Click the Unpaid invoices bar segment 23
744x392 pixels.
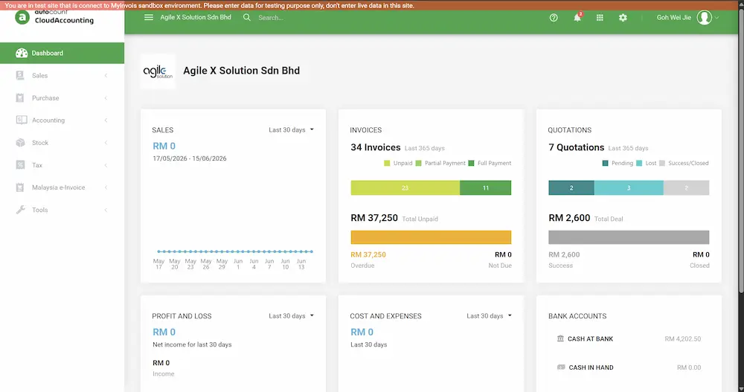pos(405,187)
